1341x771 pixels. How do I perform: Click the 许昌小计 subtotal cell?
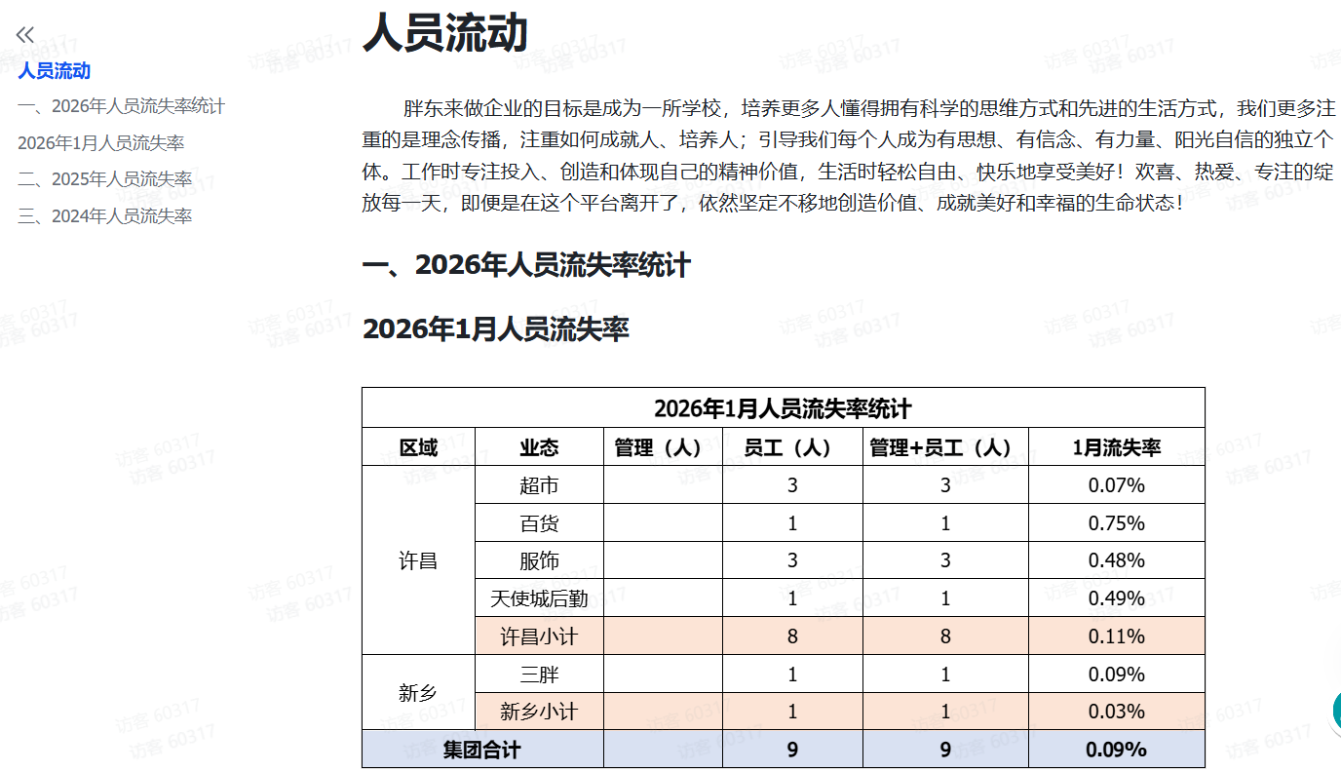pos(539,636)
